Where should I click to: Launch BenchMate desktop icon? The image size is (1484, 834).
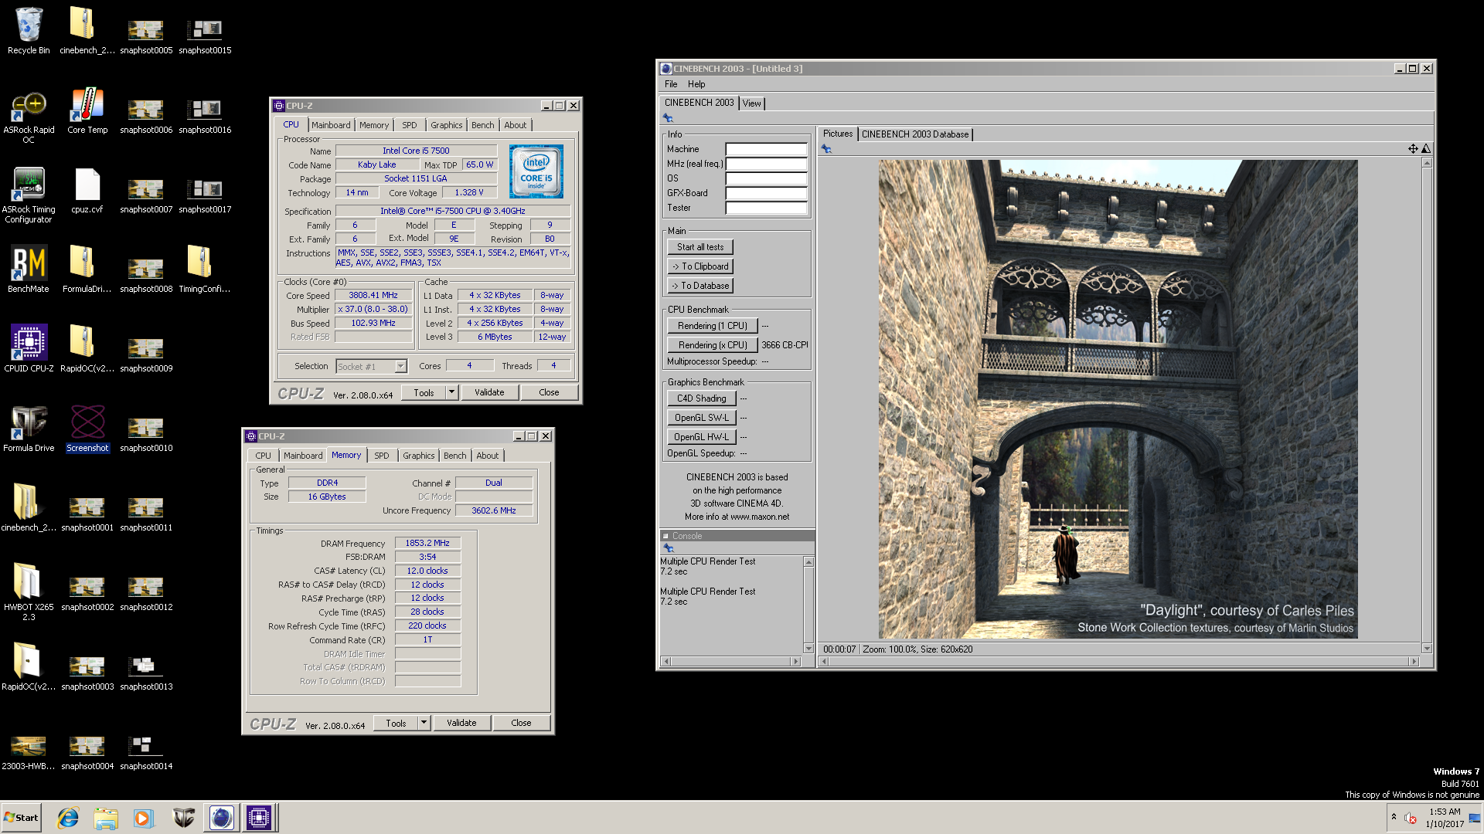pos(29,270)
